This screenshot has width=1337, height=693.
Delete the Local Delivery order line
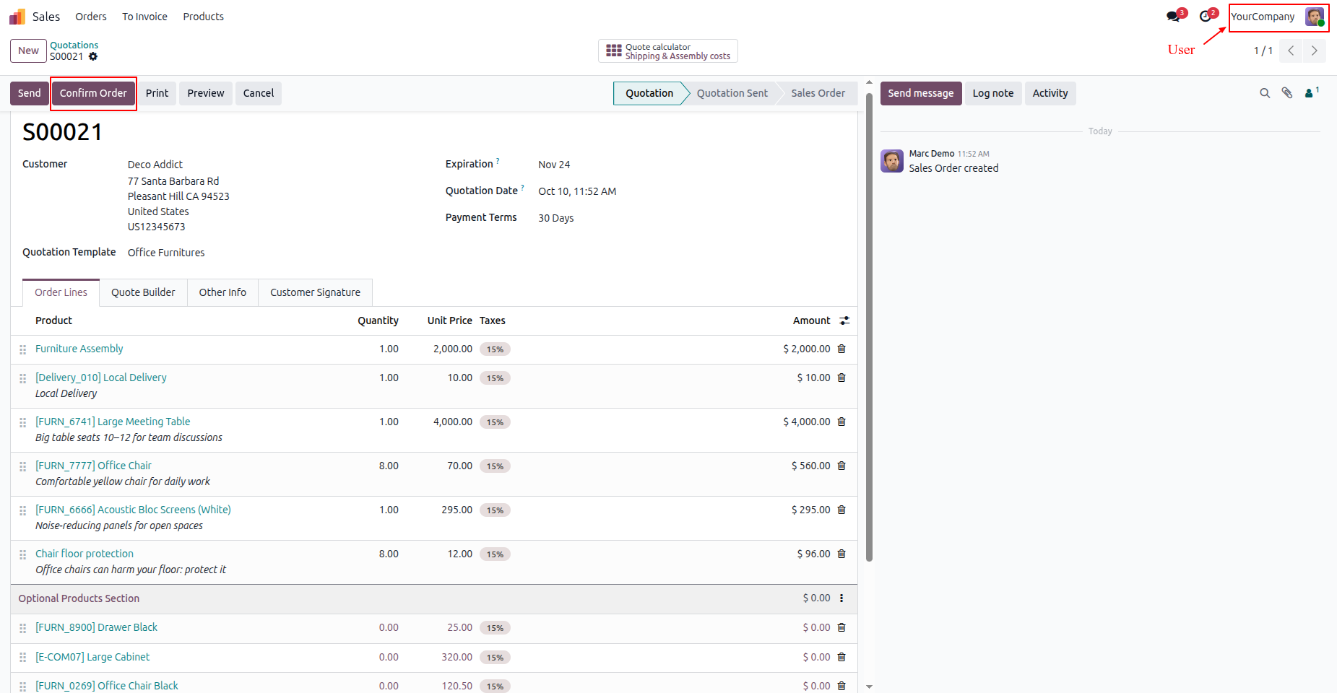841,378
